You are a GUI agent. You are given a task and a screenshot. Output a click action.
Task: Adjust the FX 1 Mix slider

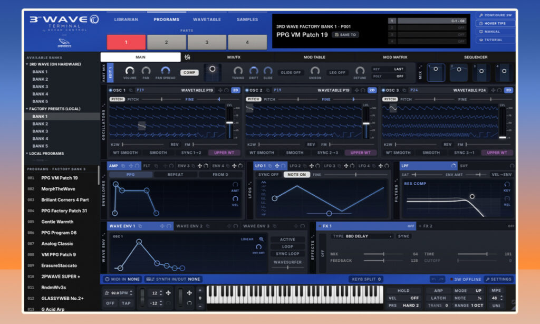click(384, 254)
